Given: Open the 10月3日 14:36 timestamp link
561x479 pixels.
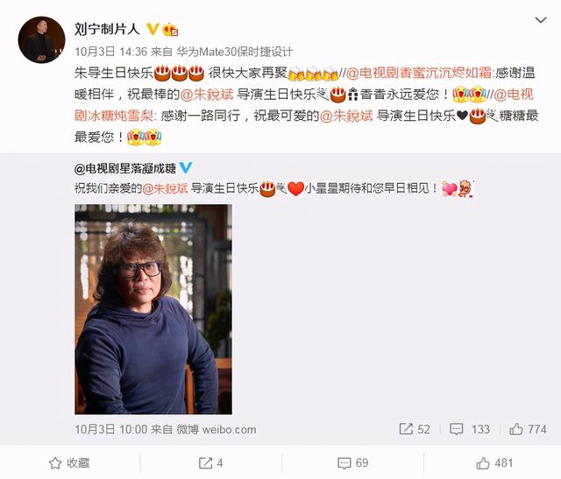Looking at the screenshot, I should [111, 52].
